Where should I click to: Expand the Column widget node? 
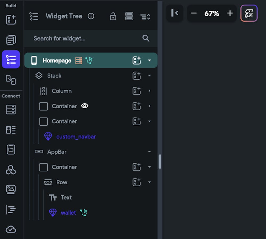click(x=149, y=91)
